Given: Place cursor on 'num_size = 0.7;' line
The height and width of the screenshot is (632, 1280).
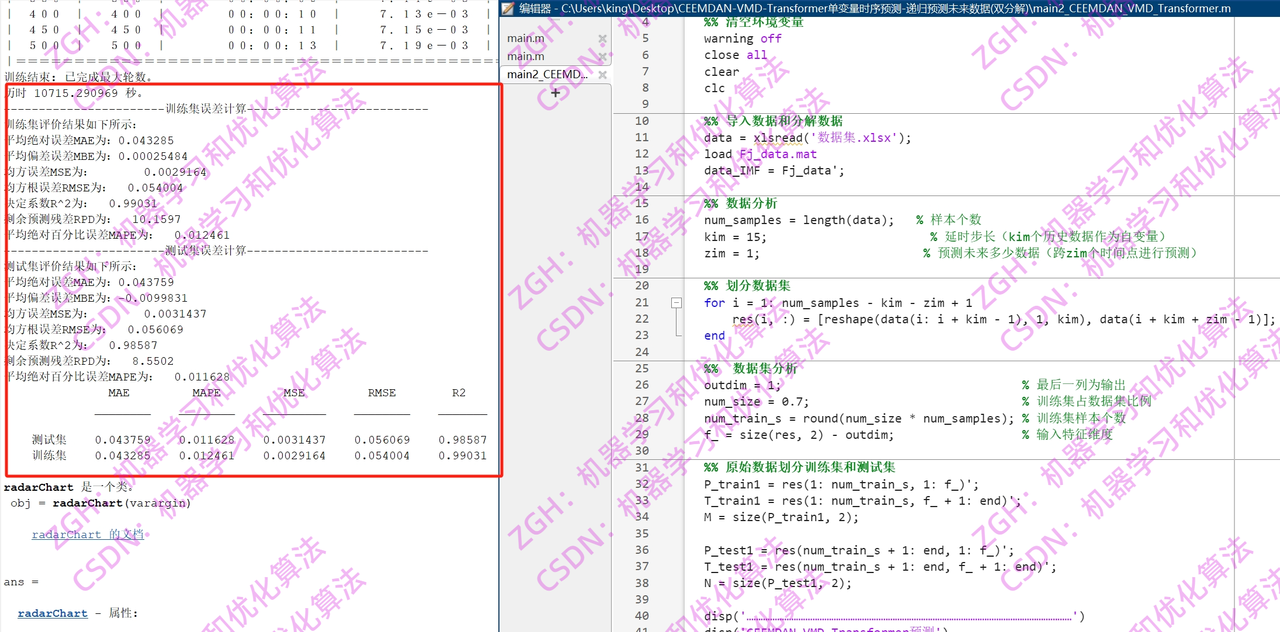Looking at the screenshot, I should coord(756,402).
